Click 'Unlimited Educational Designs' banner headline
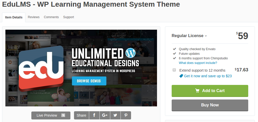 105,57
